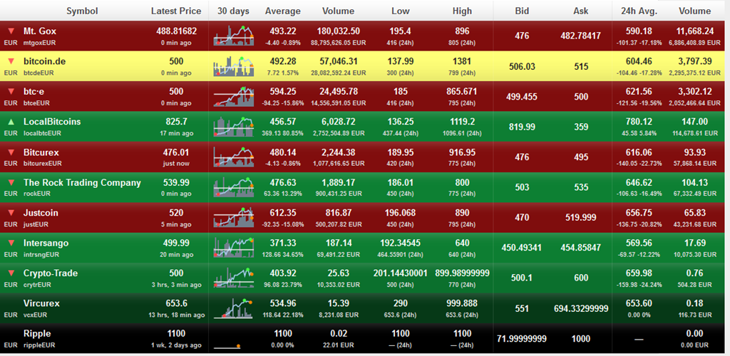
Task: Select the mtgoxEUR symbol code
Action: click(40, 43)
